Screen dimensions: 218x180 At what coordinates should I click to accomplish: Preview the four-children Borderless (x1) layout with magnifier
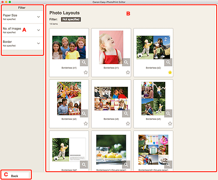click(x=84, y=62)
